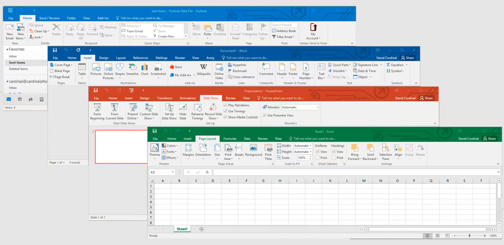Screen dimensions: 504x245
Task: Add new sheet button in Excel
Action: [x=202, y=229]
